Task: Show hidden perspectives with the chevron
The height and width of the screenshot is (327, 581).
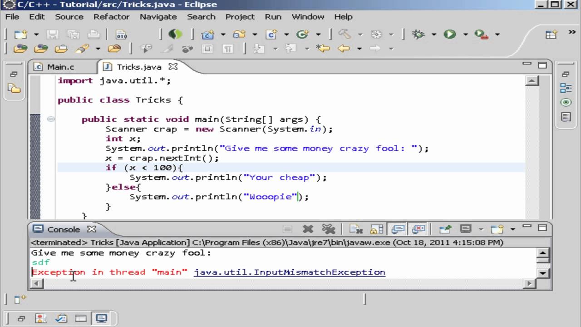Action: 572,32
